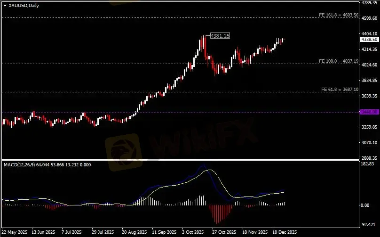Click MACD scale value 182.83
This screenshot has width=380, height=237.
click(x=367, y=164)
